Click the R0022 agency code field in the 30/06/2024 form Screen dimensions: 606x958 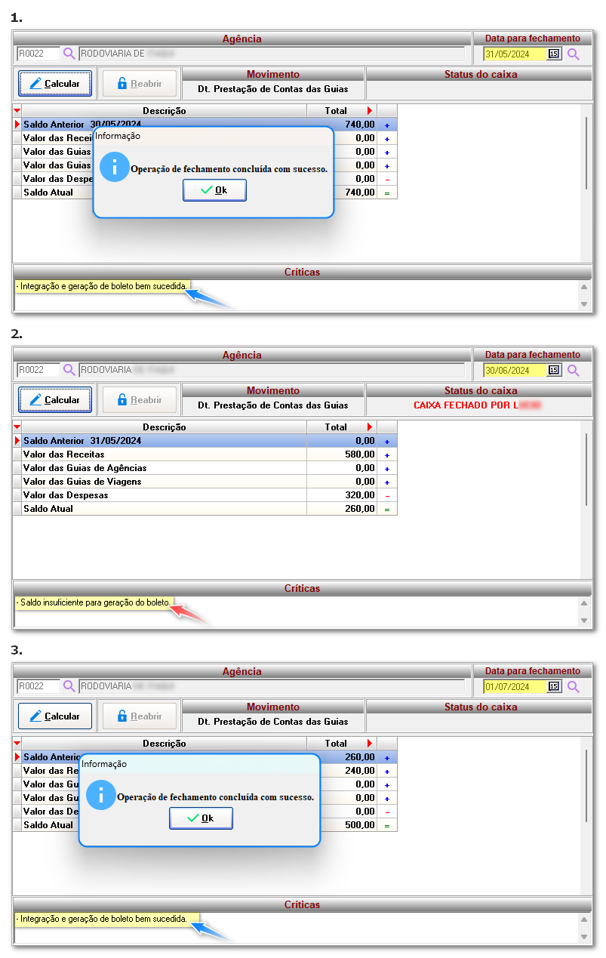click(x=38, y=370)
